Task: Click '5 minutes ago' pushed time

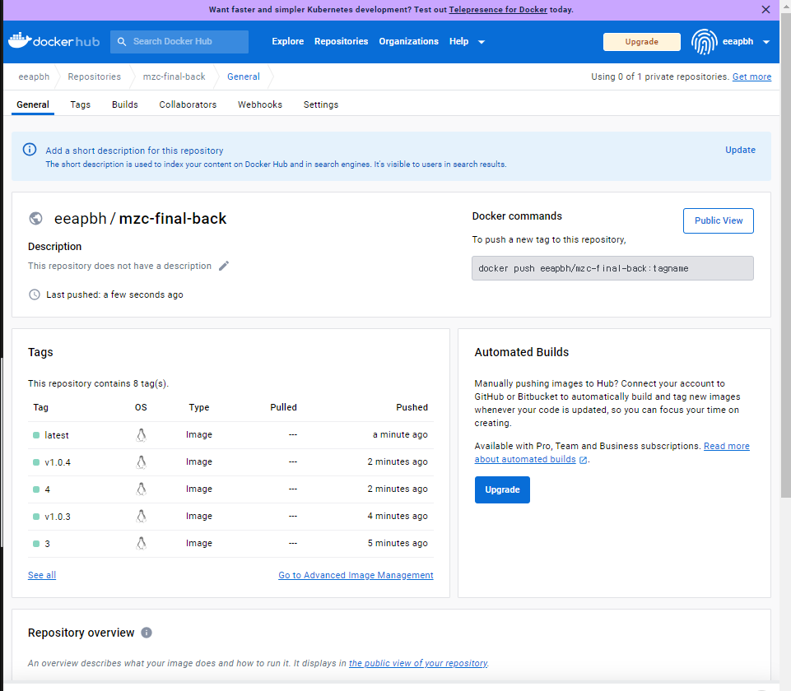Action: click(398, 543)
